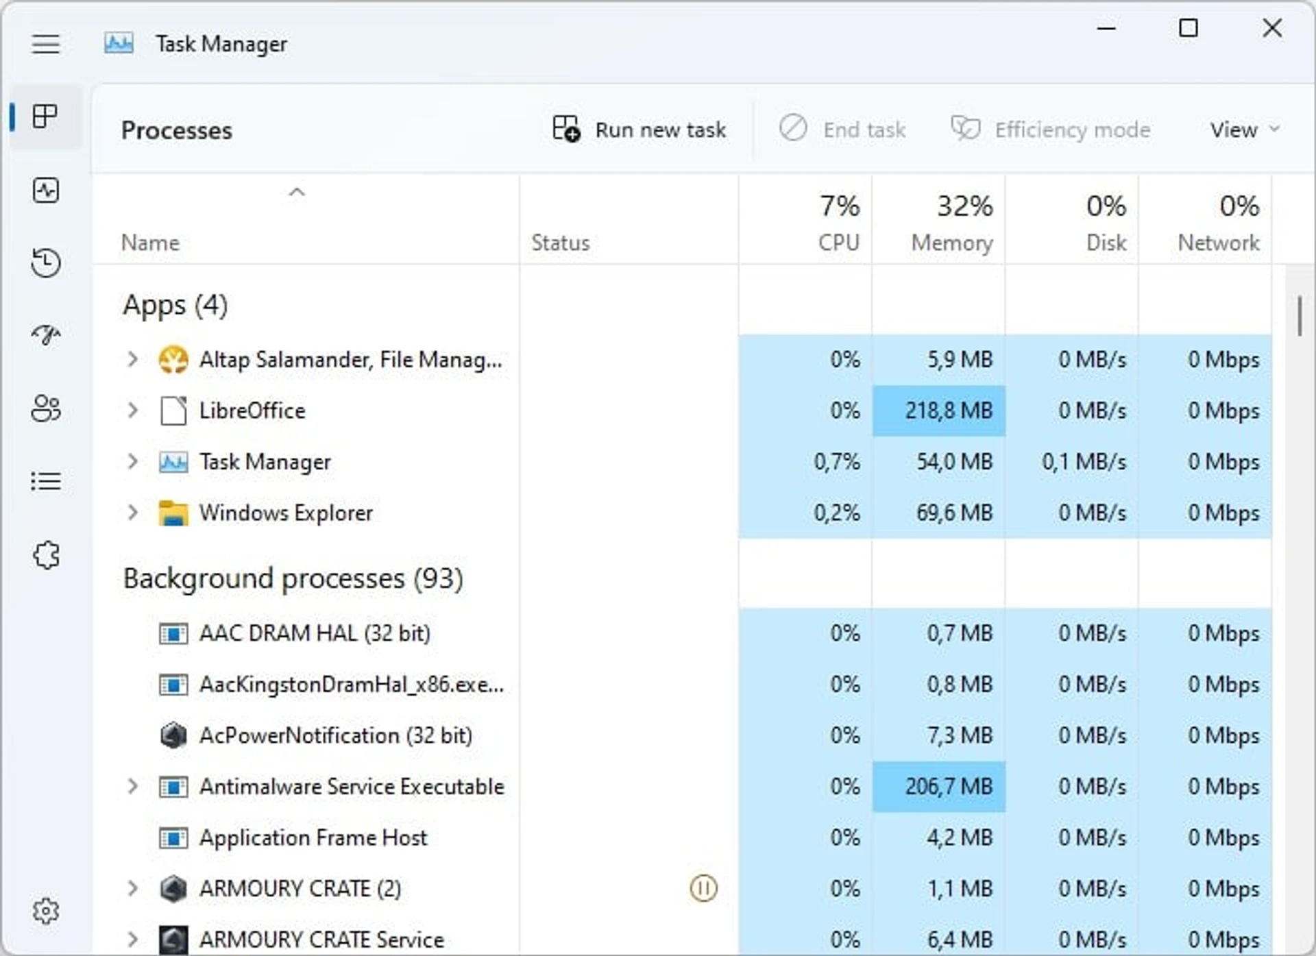Click the Altap Salamander app icon
Viewport: 1316px width, 956px height.
(x=173, y=359)
